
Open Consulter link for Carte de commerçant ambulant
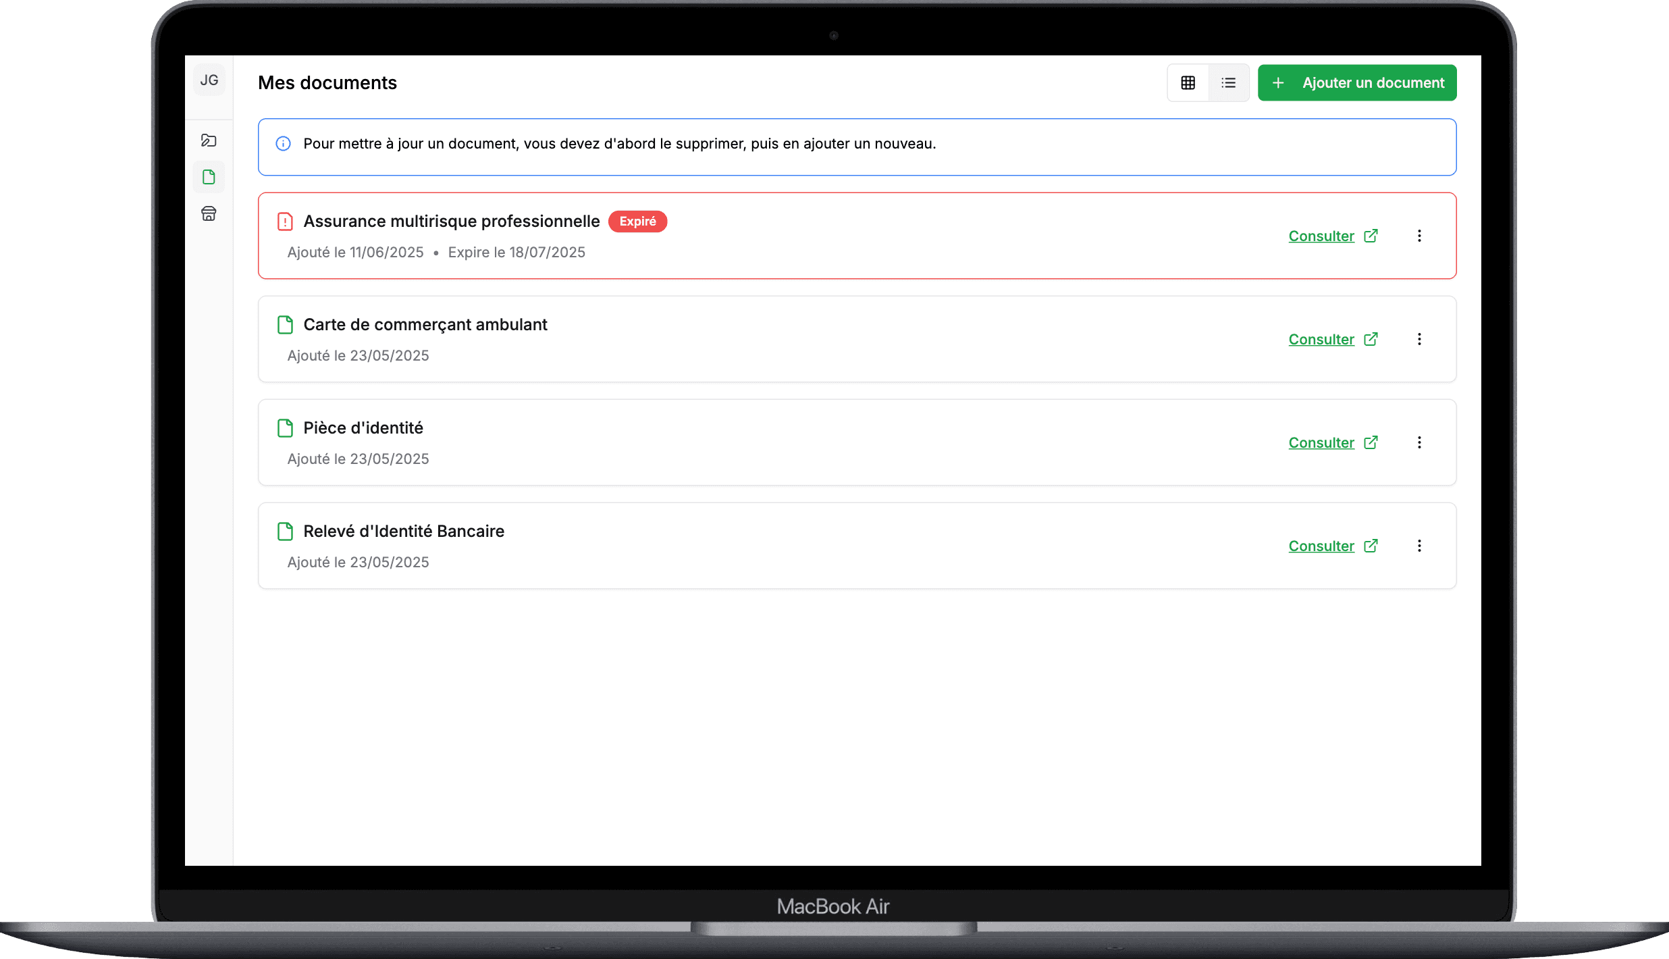(1321, 340)
